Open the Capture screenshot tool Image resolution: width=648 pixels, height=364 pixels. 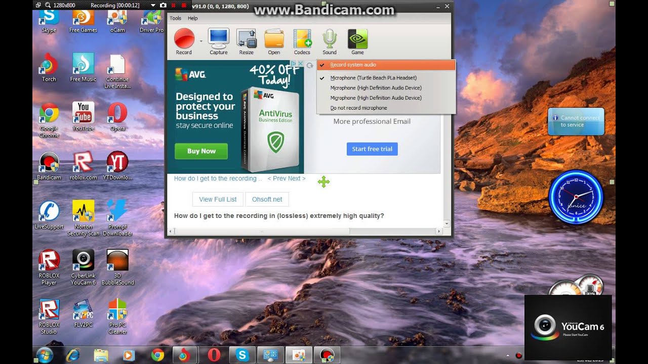pos(219,42)
